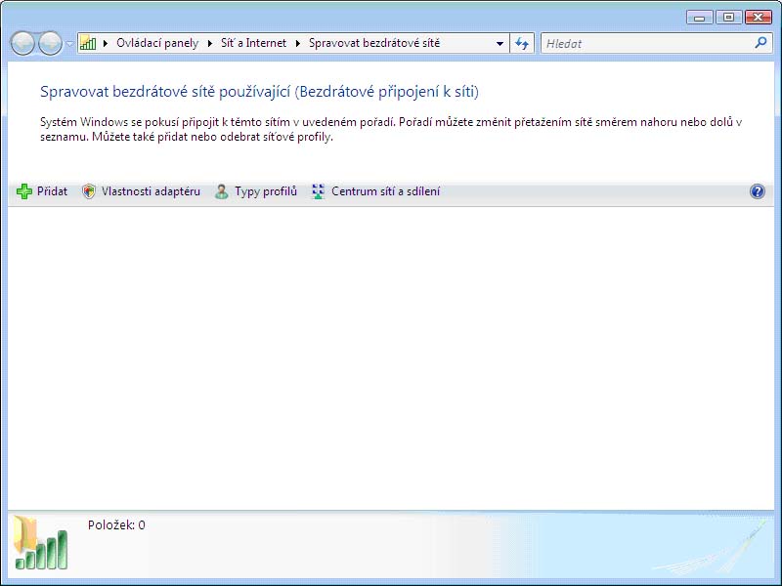
Task: Click the Forward navigation arrow
Action: click(50, 43)
